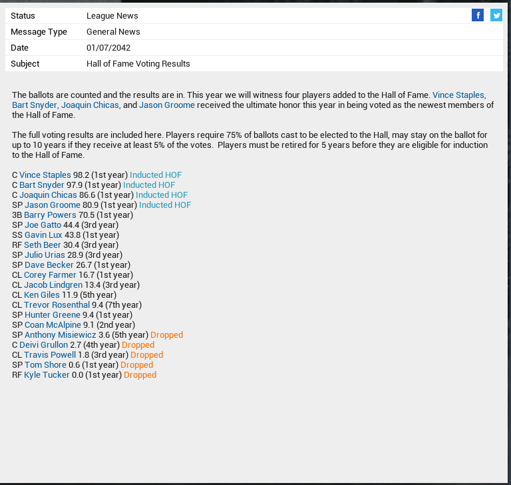The width and height of the screenshot is (511, 485).
Task: View Barry Powers player profile
Action: [50, 215]
